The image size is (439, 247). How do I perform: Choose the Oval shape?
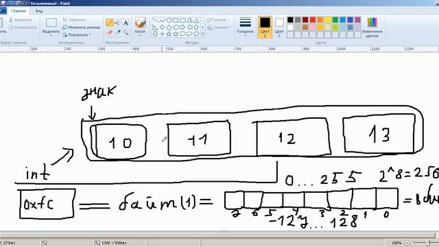[169, 21]
